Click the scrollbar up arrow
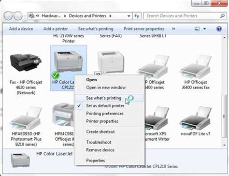The image size is (229, 176). pos(224,38)
